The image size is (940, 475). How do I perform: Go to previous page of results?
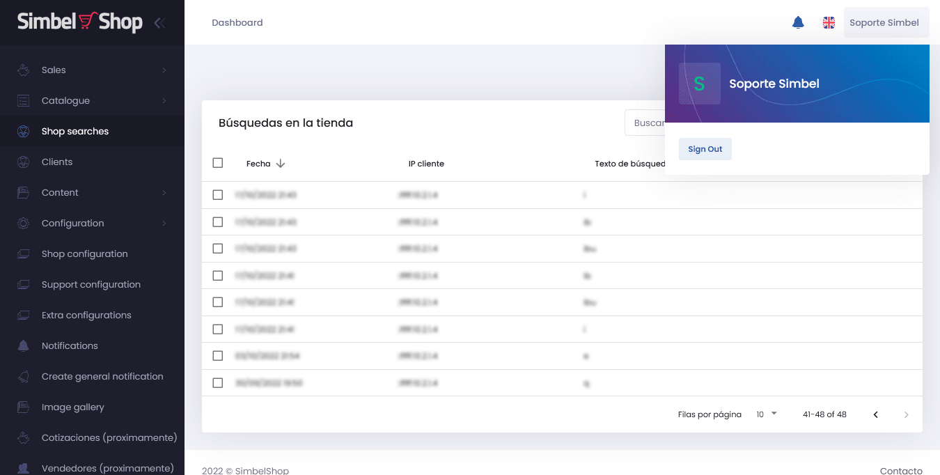875,414
